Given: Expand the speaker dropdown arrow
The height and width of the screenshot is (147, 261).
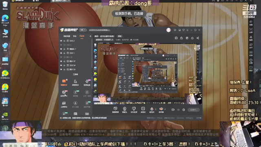Looking at the screenshot, I should [165, 109].
